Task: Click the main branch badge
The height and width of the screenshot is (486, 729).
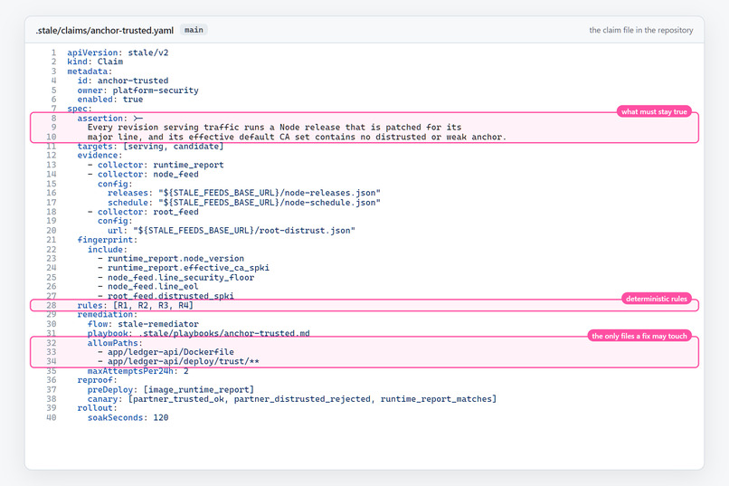Action: (x=194, y=30)
